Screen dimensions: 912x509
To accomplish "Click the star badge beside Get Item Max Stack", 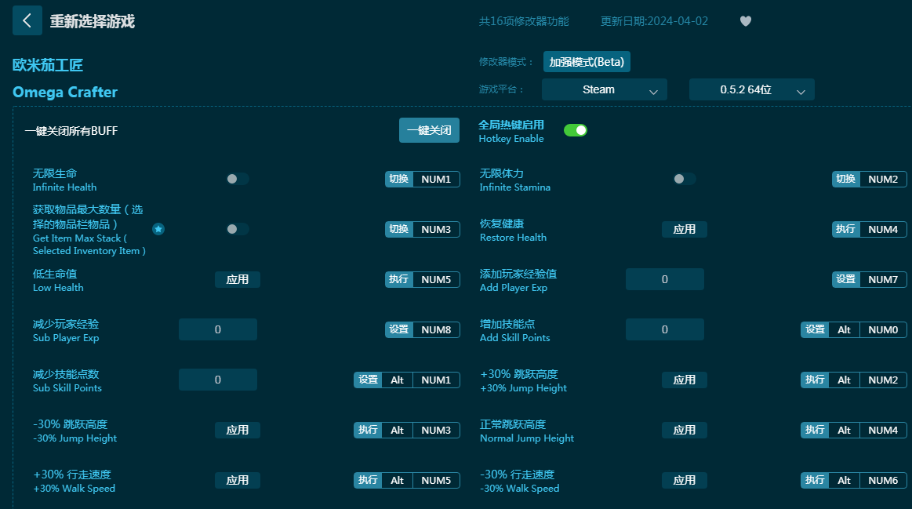I will (158, 229).
